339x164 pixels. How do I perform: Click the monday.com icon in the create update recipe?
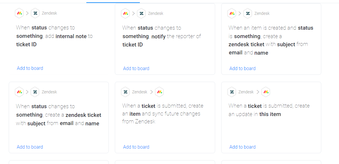tap(266, 92)
